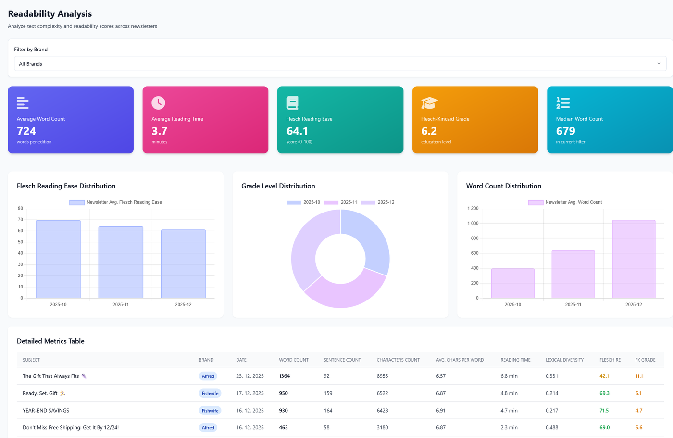
Task: Click the numbered list icon on Median Word Count card
Action: (x=563, y=103)
